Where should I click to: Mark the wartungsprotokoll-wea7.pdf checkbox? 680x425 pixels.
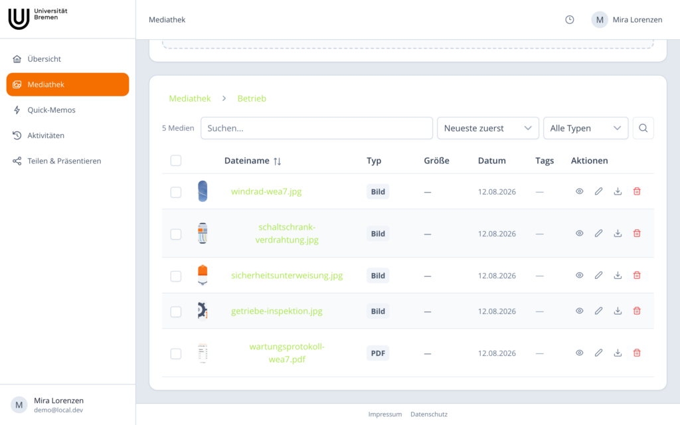click(175, 354)
